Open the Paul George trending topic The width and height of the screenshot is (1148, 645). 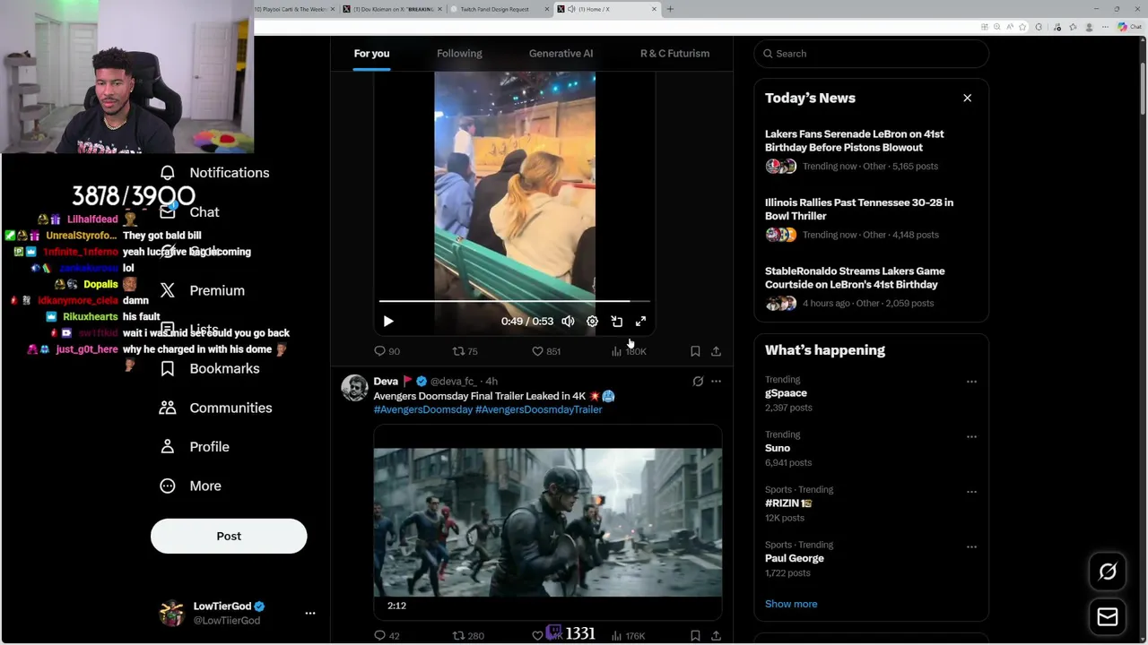pos(795,558)
